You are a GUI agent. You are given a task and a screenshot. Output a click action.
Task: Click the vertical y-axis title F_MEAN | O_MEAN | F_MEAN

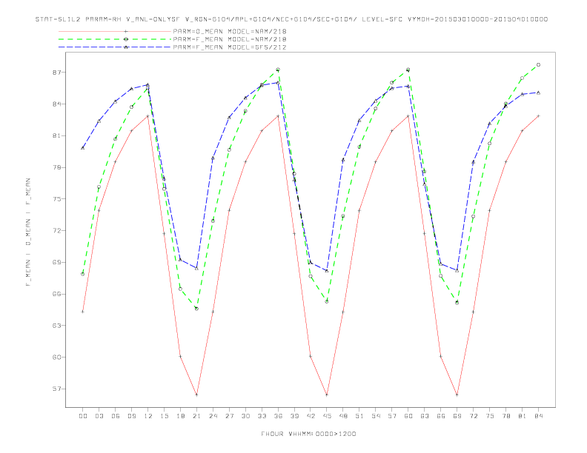[28, 232]
